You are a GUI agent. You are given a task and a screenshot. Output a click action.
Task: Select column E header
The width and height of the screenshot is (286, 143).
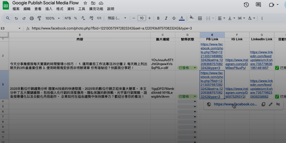point(212,35)
